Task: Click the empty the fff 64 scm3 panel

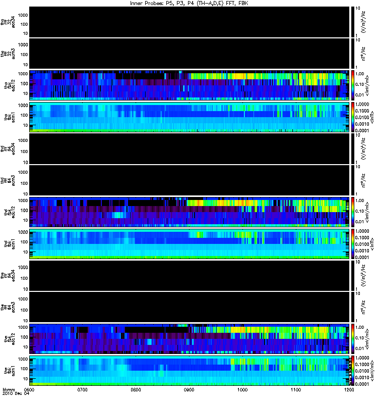Action: tap(189, 307)
